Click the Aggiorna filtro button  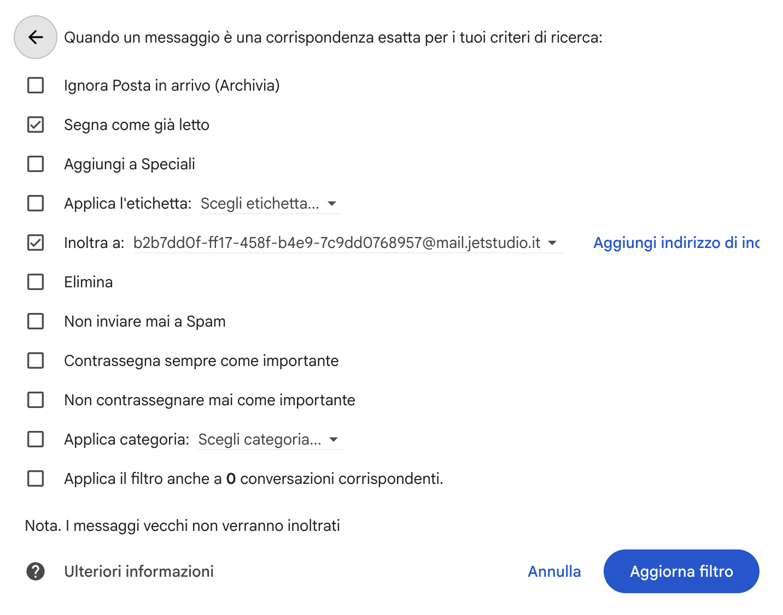[681, 571]
